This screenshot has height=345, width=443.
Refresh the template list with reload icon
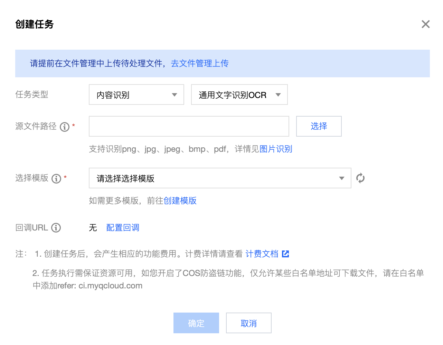coord(360,178)
